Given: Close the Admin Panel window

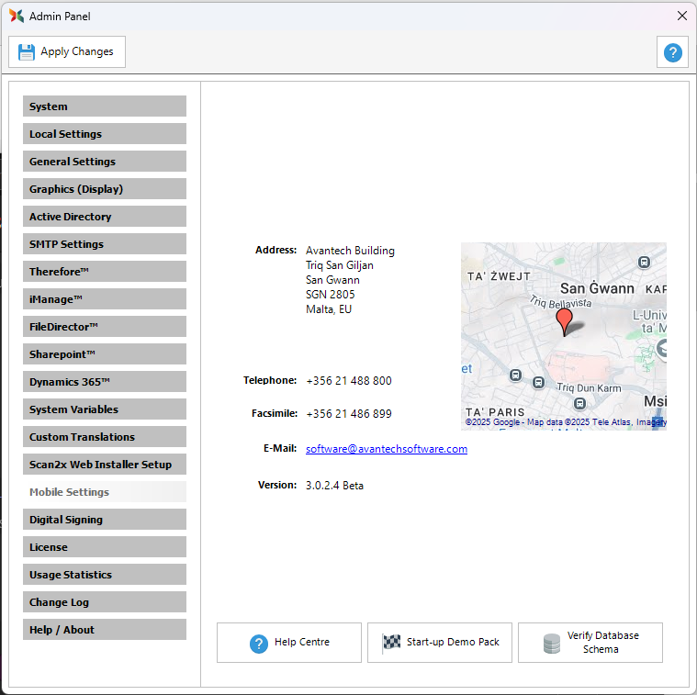Looking at the screenshot, I should [x=682, y=16].
